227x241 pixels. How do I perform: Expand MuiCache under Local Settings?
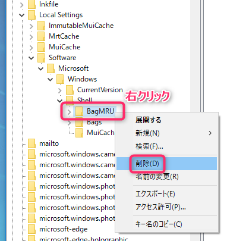click(31, 48)
